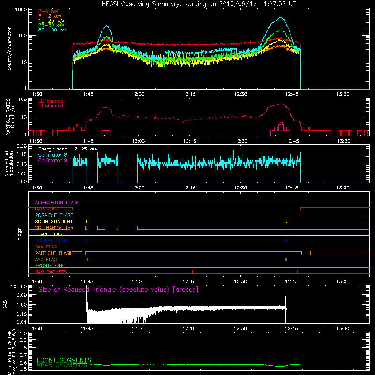
Task: Select the 3-6 keV legend label
Action: 48,11
